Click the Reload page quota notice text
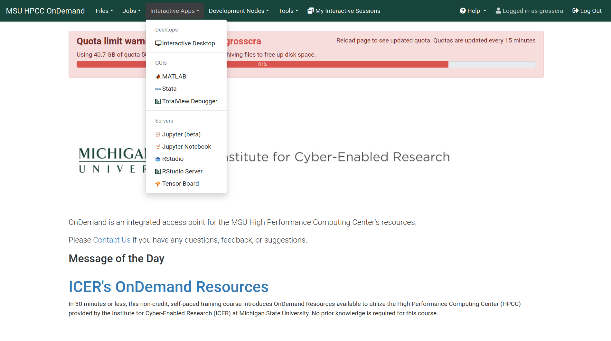 tap(436, 41)
